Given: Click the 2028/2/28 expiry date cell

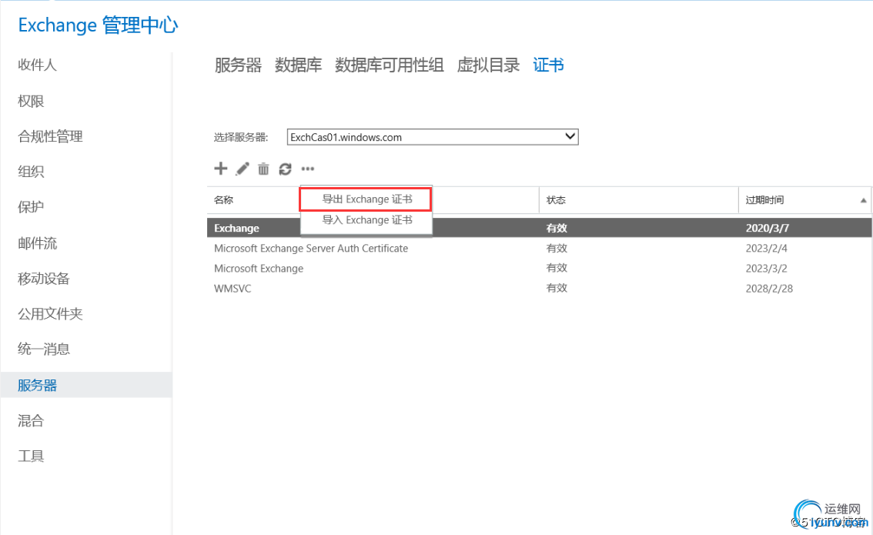Looking at the screenshot, I should (769, 289).
